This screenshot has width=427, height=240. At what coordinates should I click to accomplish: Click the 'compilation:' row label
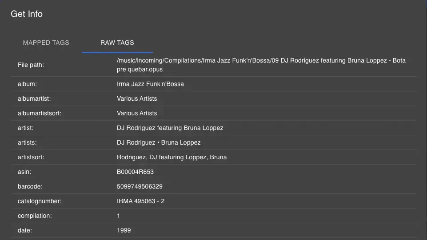click(35, 216)
